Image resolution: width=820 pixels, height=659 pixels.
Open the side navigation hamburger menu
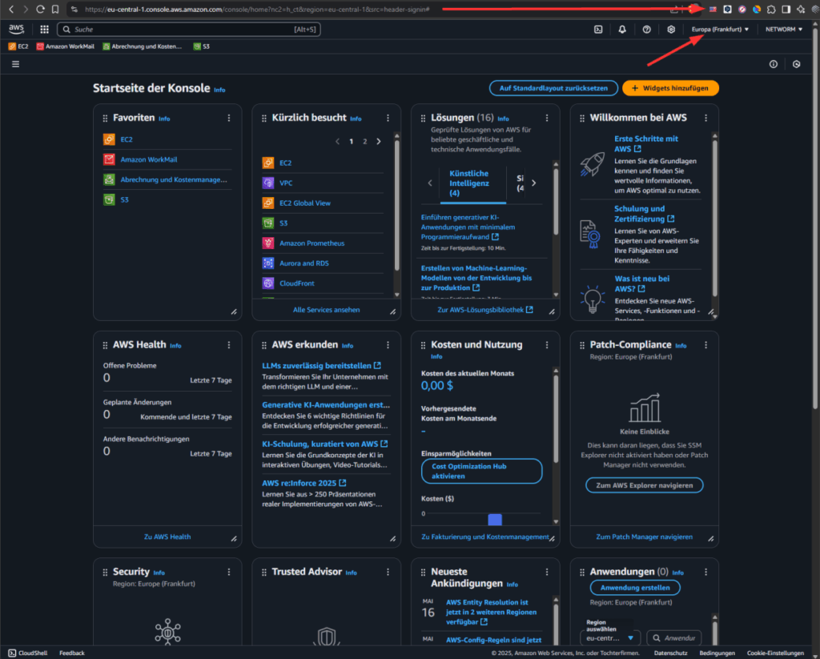click(16, 64)
